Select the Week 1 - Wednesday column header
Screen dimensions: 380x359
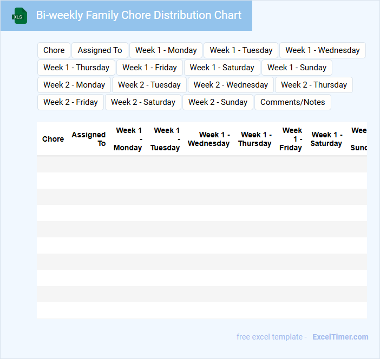(208, 139)
